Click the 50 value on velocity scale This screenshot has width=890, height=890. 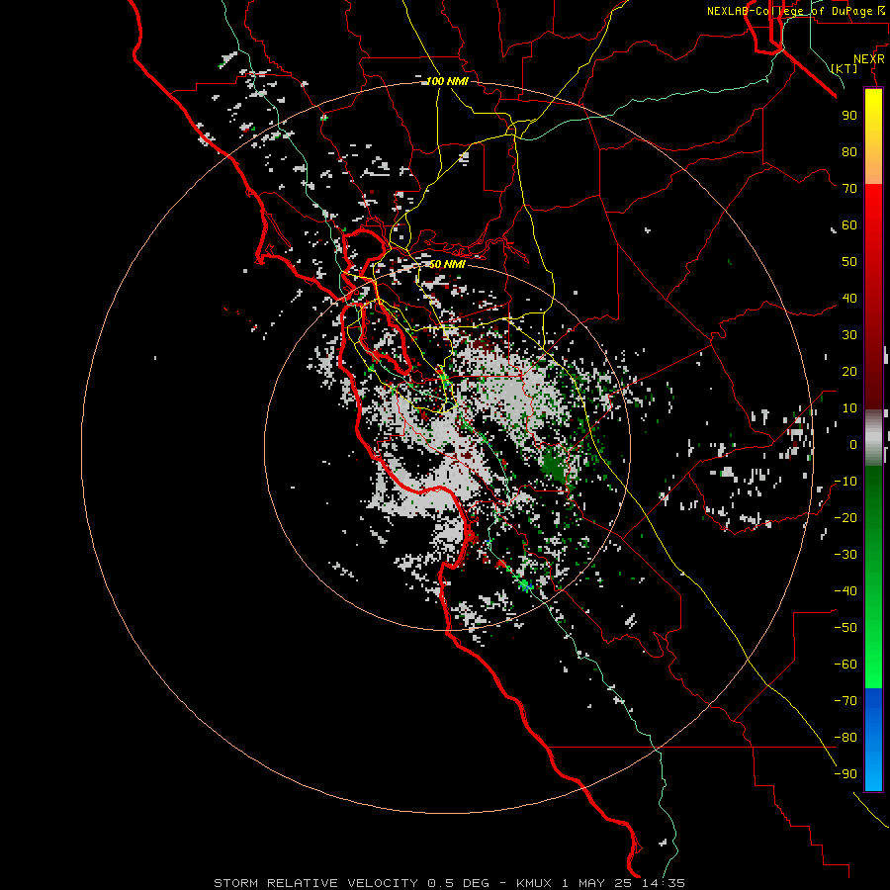tap(849, 262)
